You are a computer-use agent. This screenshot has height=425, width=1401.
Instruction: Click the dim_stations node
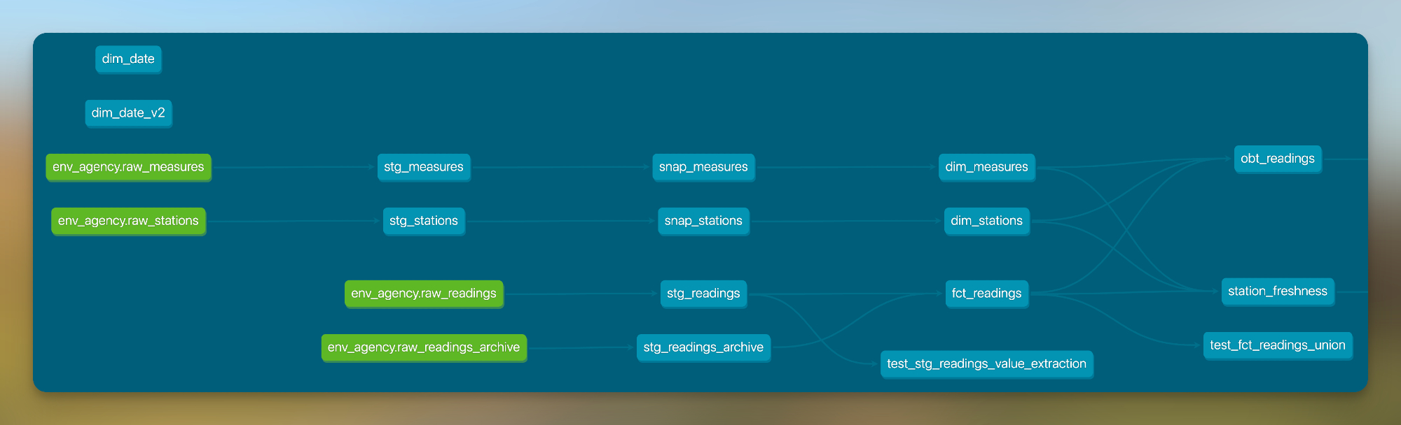coord(986,221)
